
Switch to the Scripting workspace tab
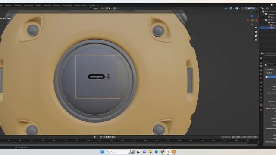92,5
